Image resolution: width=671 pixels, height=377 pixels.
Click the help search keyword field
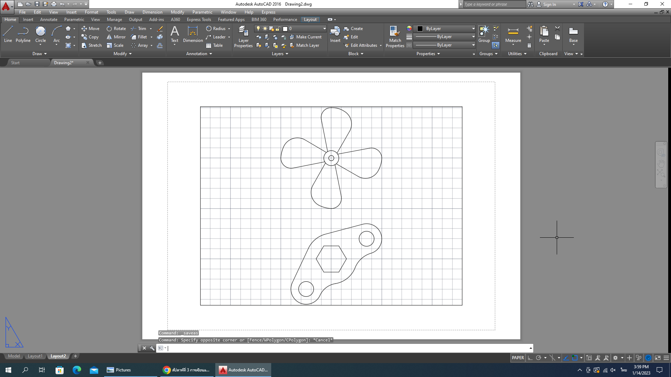(494, 4)
